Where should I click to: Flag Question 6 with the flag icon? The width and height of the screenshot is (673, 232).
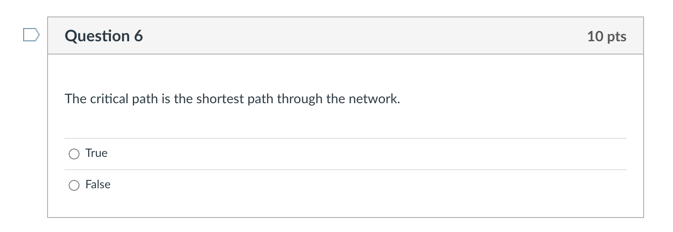[31, 35]
